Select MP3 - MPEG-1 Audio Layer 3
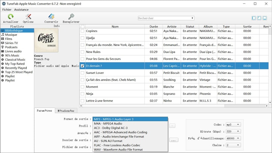The width and height of the screenshot is (272, 153). coord(130,119)
